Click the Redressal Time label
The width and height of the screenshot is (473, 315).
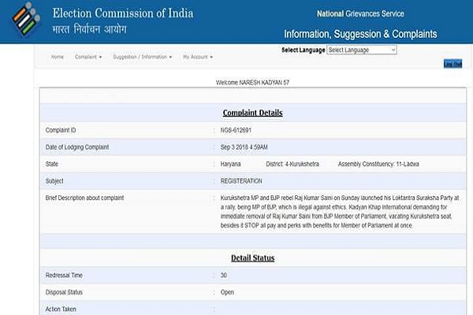(64, 275)
